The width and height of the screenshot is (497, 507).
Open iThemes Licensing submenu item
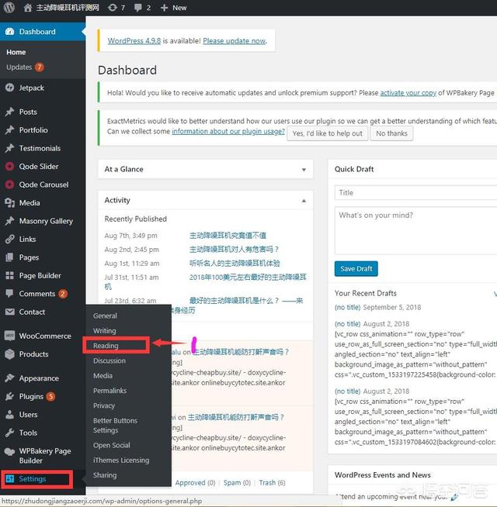click(121, 460)
